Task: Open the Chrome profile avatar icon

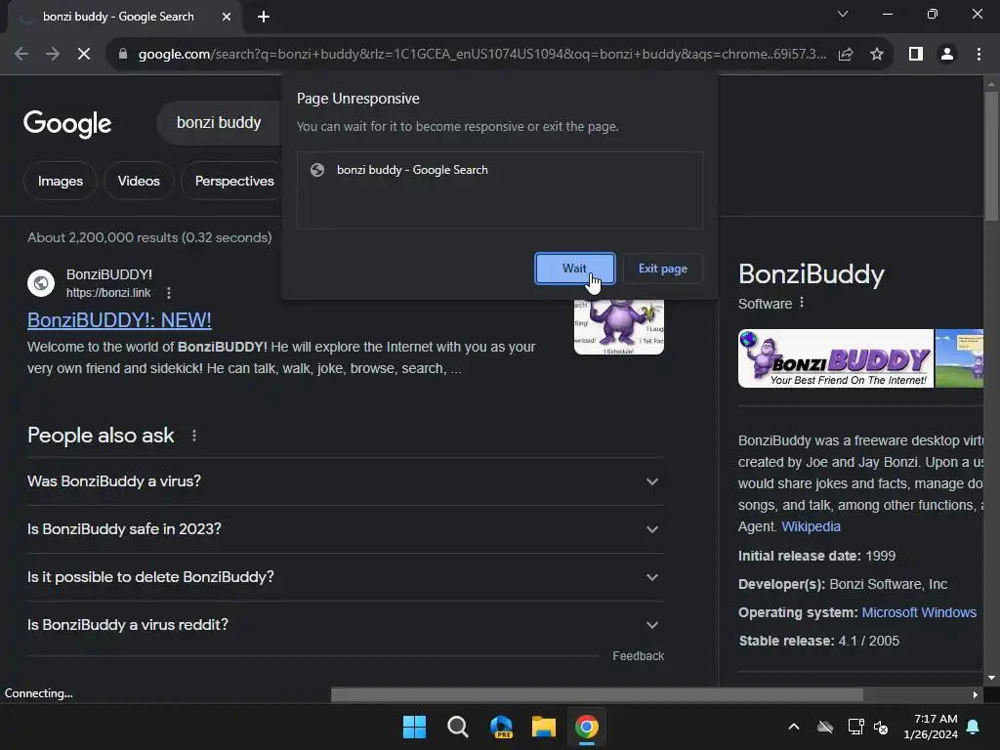Action: click(x=947, y=55)
